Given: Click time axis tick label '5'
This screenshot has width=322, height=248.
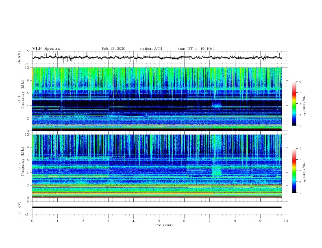Looking at the screenshot, I should pyautogui.click(x=159, y=221).
